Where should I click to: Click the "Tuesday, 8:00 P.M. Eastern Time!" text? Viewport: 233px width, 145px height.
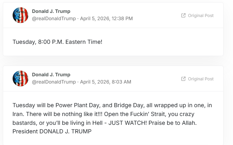click(57, 42)
